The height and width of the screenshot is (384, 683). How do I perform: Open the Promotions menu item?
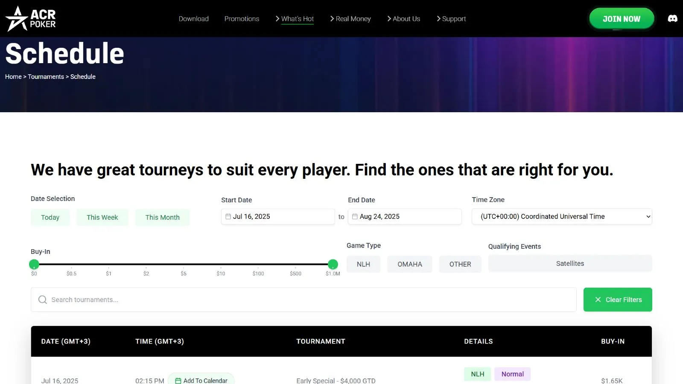point(242,19)
